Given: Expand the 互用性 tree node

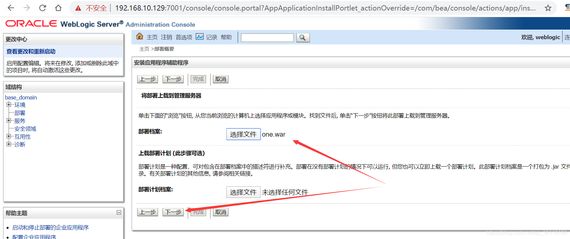Looking at the screenshot, I should tap(9, 136).
